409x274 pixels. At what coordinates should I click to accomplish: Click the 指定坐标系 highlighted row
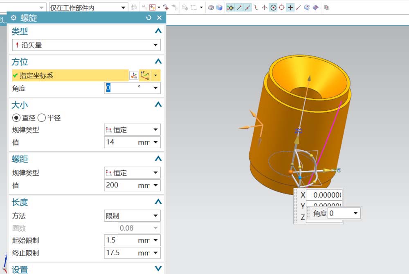click(x=70, y=76)
